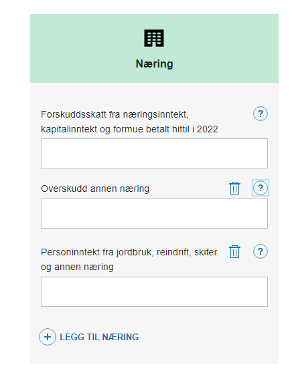This screenshot has height=383, width=292.
Task: Click the Forskuddsskatt fra næringsinntekt label
Action: (x=129, y=122)
